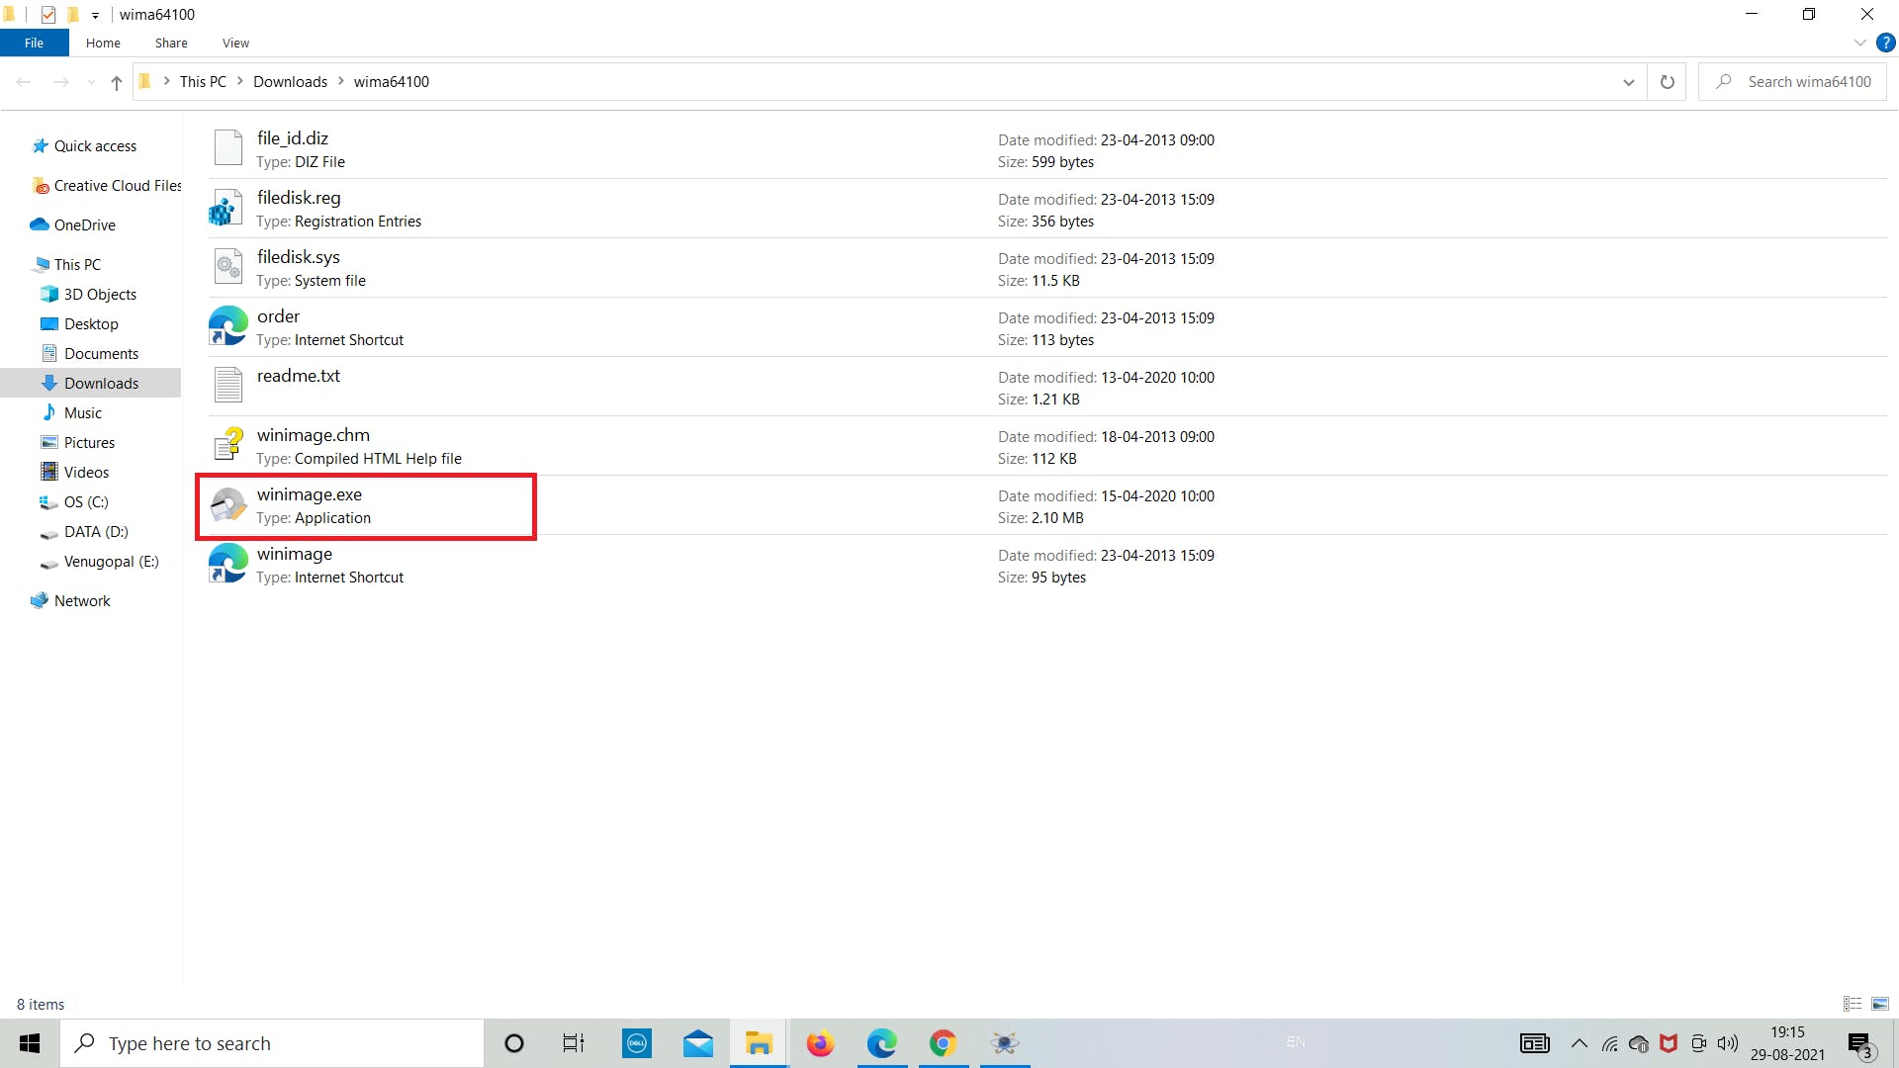
Task: Open notification action center
Action: tap(1860, 1044)
